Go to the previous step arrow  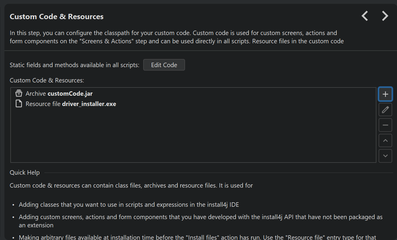click(365, 16)
